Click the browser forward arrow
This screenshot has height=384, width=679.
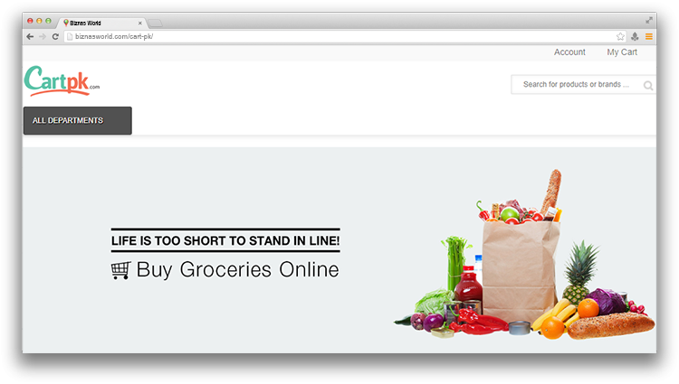43,37
